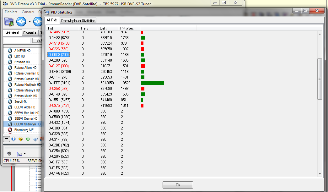Mute audio using the speaker icon
This screenshot has width=328, height=192.
pos(9,154)
